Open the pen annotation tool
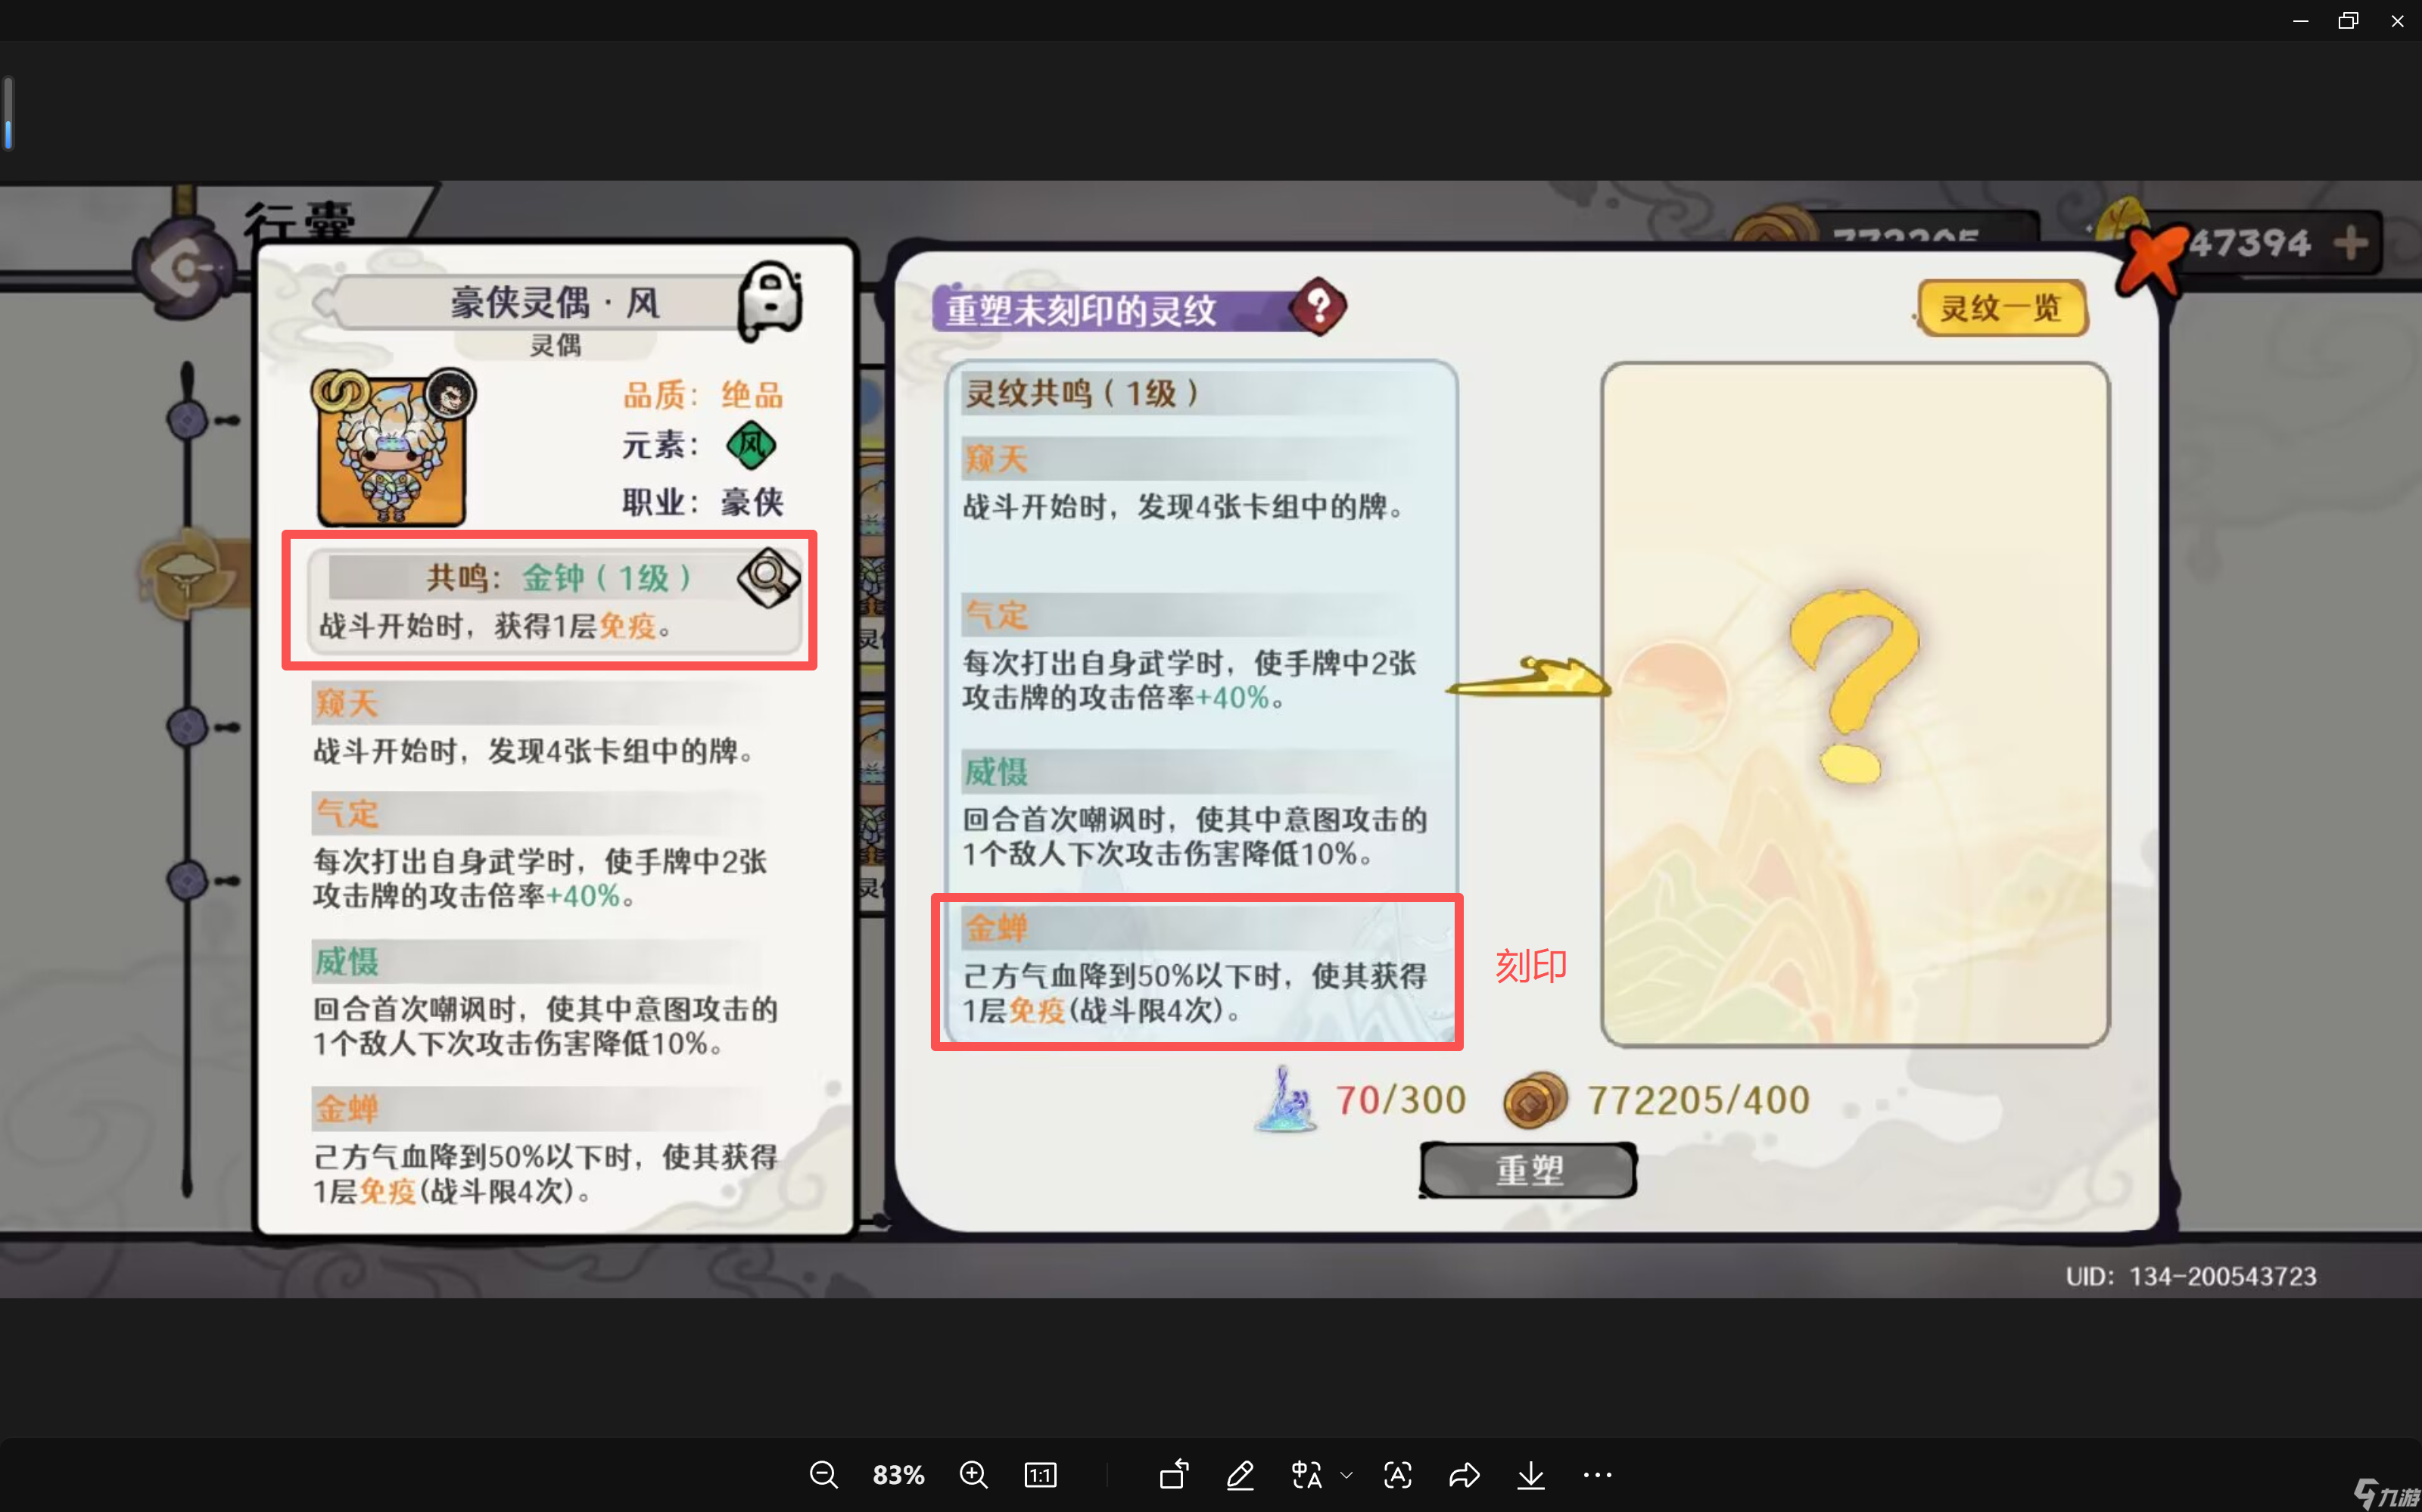 pos(1240,1475)
